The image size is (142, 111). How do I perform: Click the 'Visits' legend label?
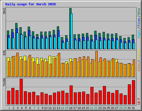pos(139,55)
